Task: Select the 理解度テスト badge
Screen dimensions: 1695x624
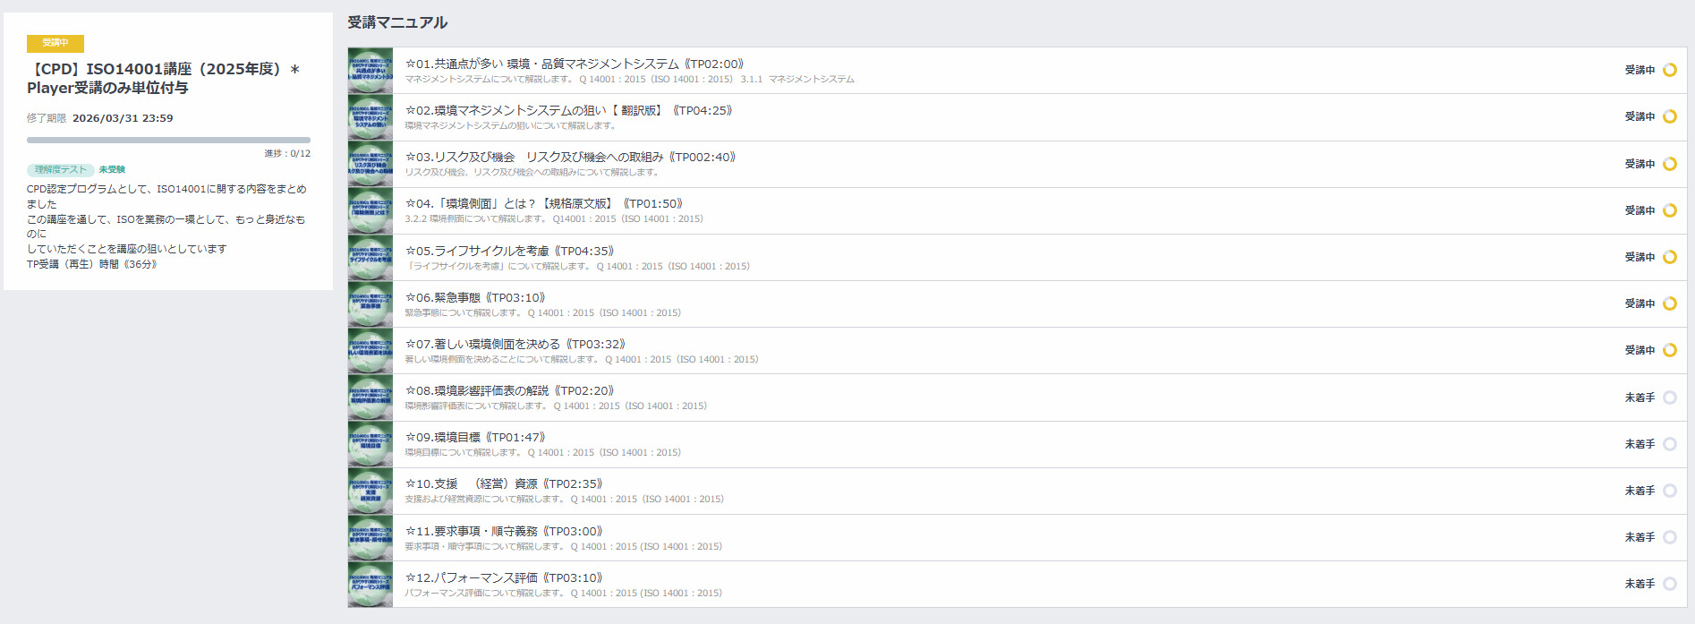Action: pos(61,169)
